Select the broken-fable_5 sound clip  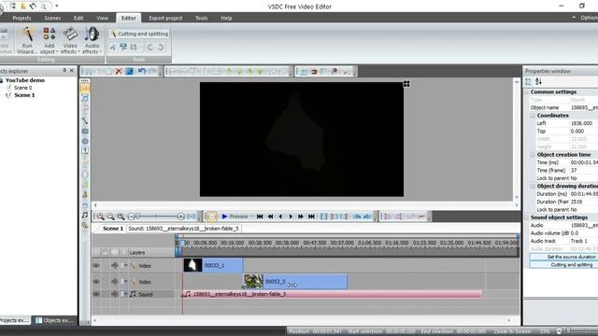pos(333,294)
